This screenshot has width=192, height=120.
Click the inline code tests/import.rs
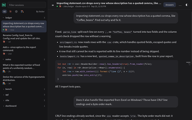click(70, 57)
